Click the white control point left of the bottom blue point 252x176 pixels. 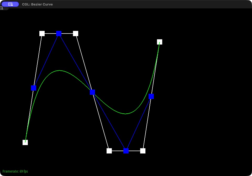(109, 151)
